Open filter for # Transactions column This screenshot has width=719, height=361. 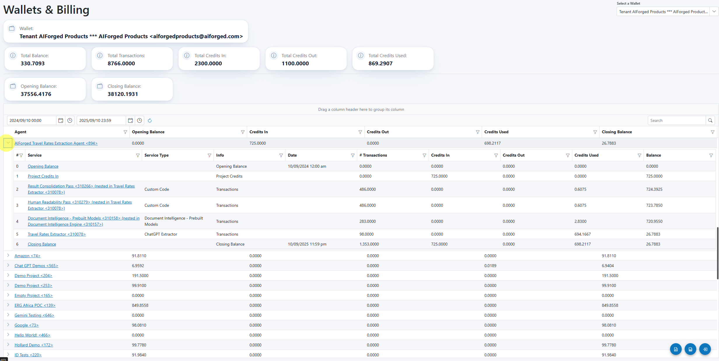(424, 155)
